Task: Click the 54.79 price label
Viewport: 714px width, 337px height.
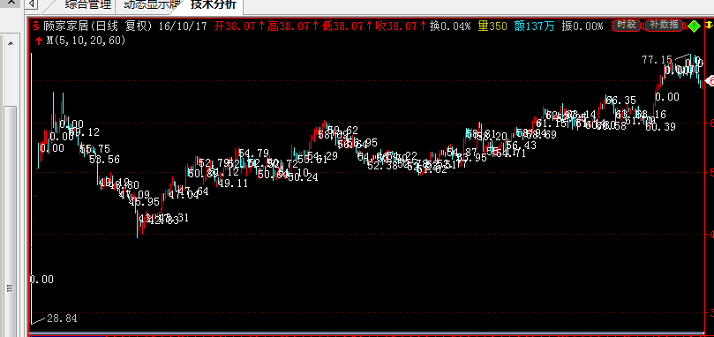Action: pos(253,153)
